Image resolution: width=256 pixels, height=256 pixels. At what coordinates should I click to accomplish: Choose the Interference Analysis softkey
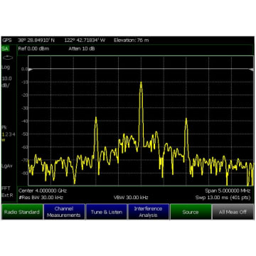click(x=149, y=212)
